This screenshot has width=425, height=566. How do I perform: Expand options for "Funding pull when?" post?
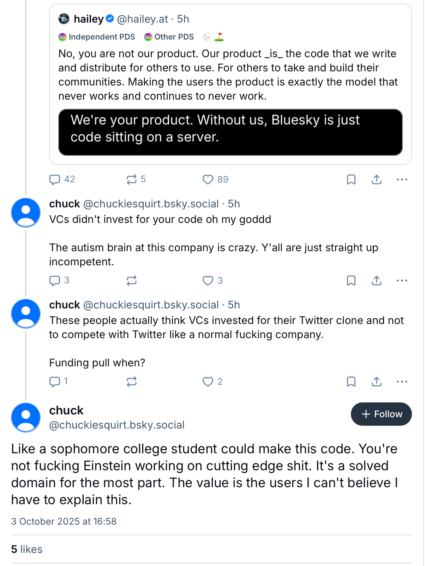click(402, 382)
